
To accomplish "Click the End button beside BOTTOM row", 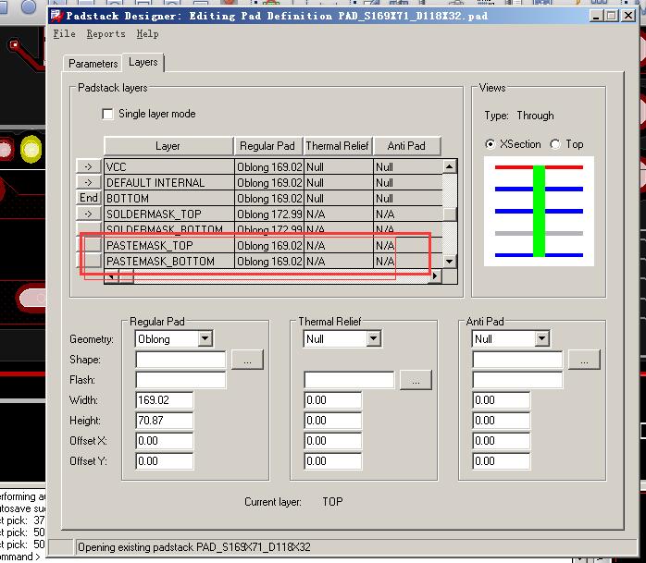I will [89, 198].
